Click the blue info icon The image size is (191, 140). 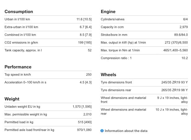tap(102, 131)
